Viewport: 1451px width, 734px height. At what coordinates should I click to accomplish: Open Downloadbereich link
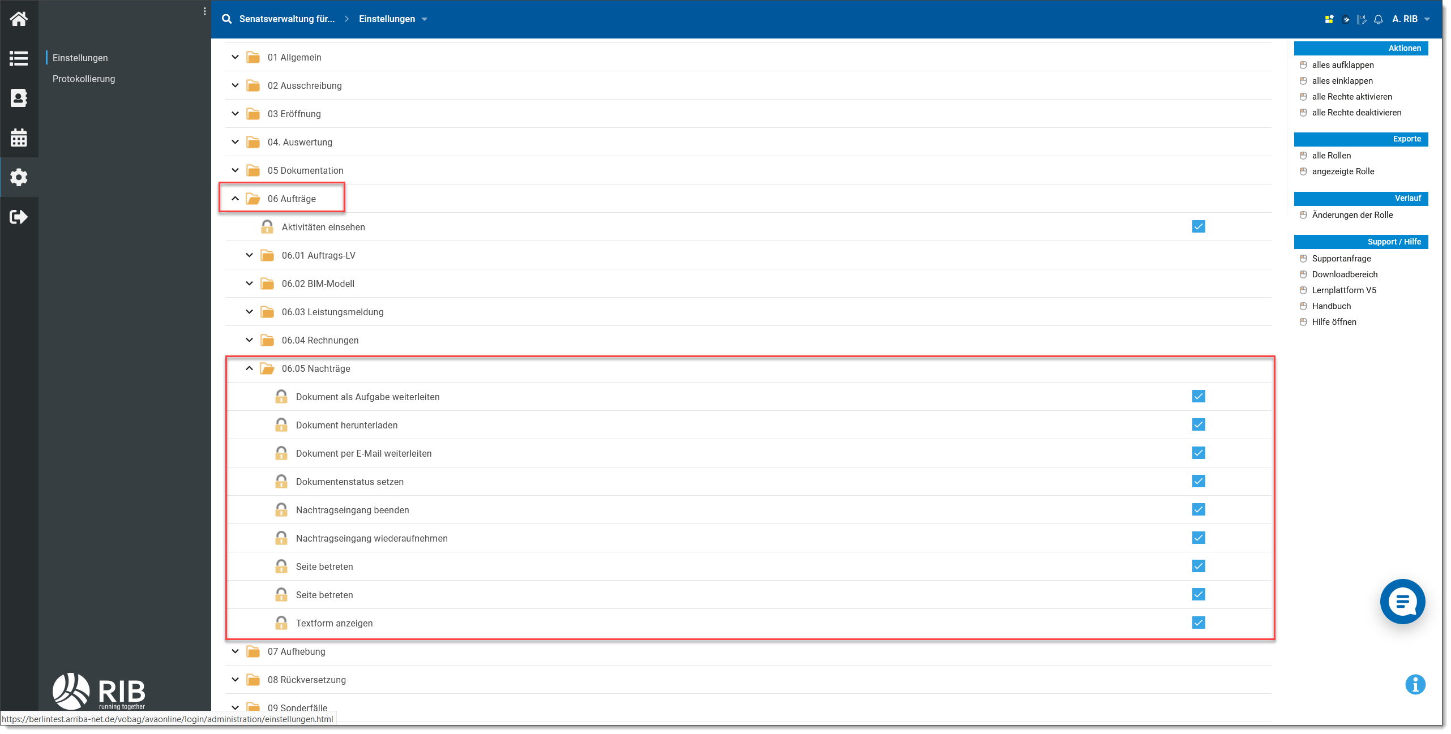pyautogui.click(x=1345, y=274)
